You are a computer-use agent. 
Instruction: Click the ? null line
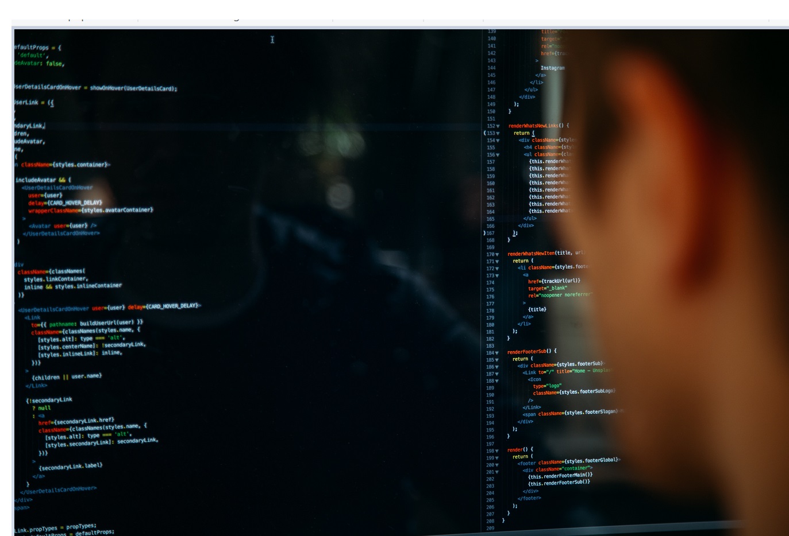click(x=41, y=408)
